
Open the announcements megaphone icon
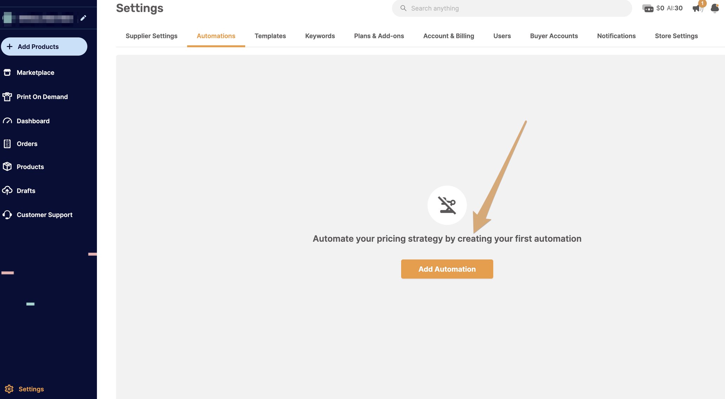coord(697,8)
